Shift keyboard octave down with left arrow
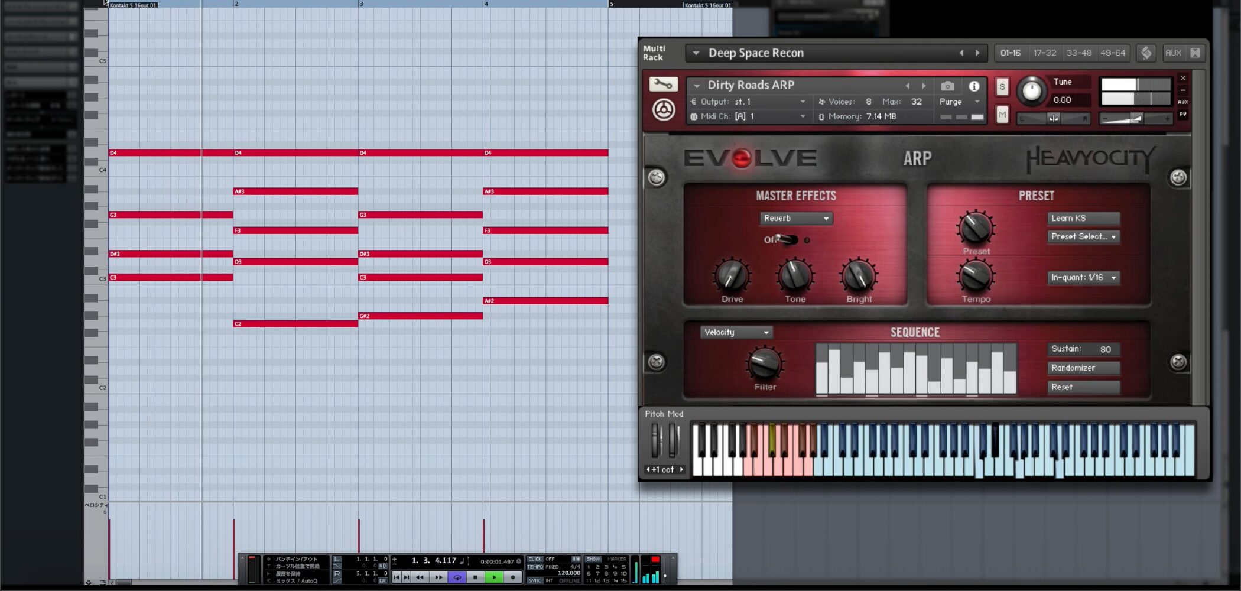Viewport: 1241px width, 591px height. [648, 470]
